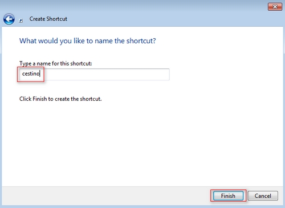Go back using the blue arrow button
The height and width of the screenshot is (208, 285).
(9, 19)
